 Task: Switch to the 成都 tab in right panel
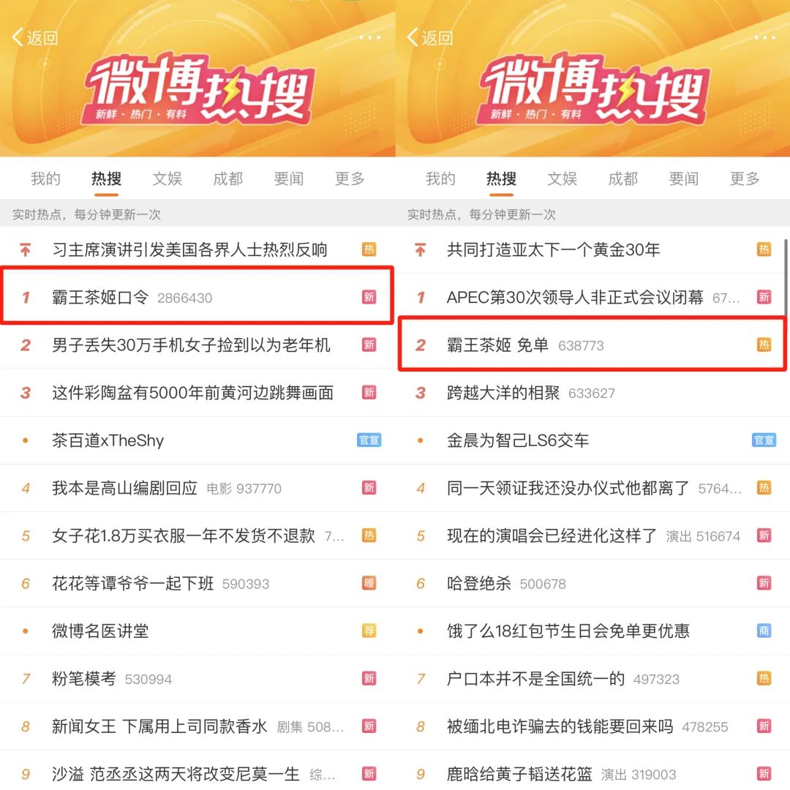coord(622,179)
